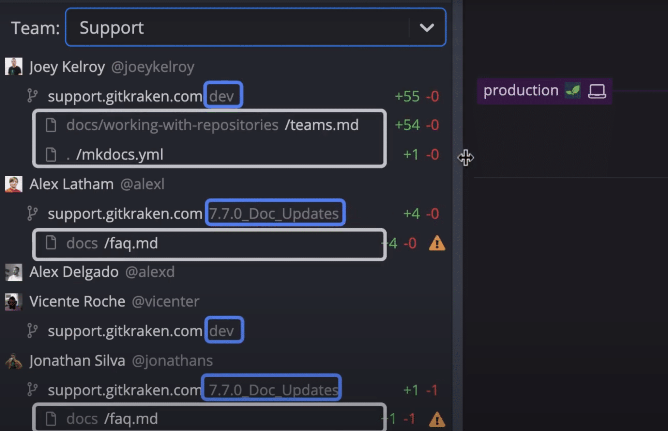The width and height of the screenshot is (668, 431).
Task: Click warning icon on Jonathan Silva's faq.md
Action: click(x=437, y=420)
